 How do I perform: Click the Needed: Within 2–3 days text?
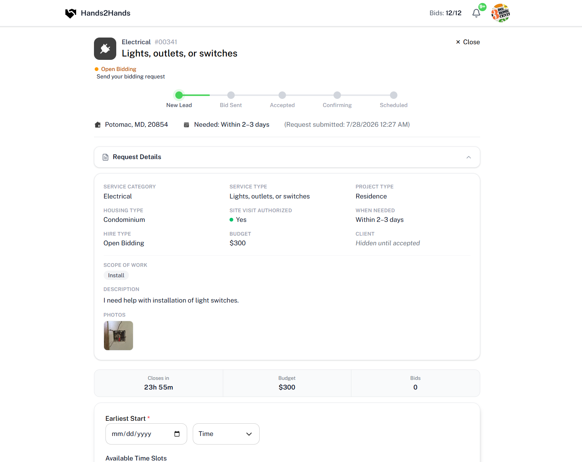[232, 125]
